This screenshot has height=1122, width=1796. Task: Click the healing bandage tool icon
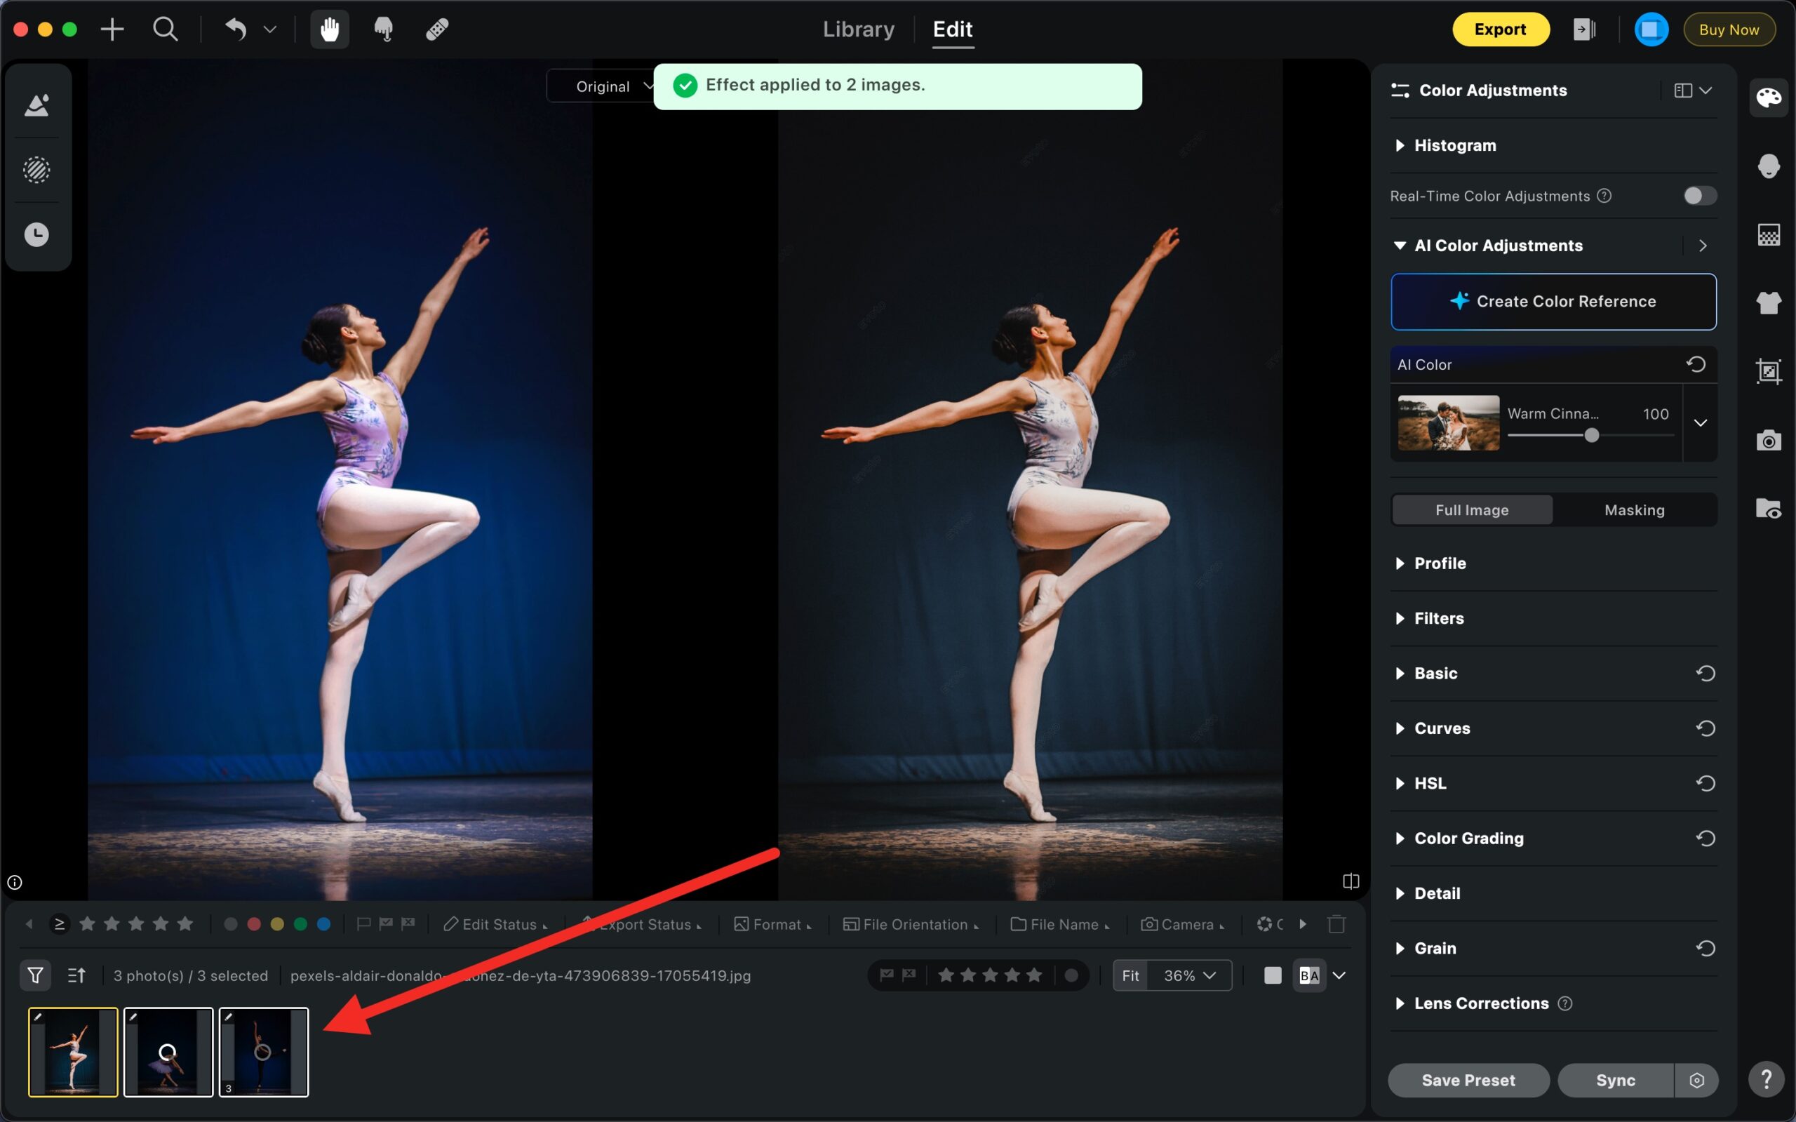[436, 29]
